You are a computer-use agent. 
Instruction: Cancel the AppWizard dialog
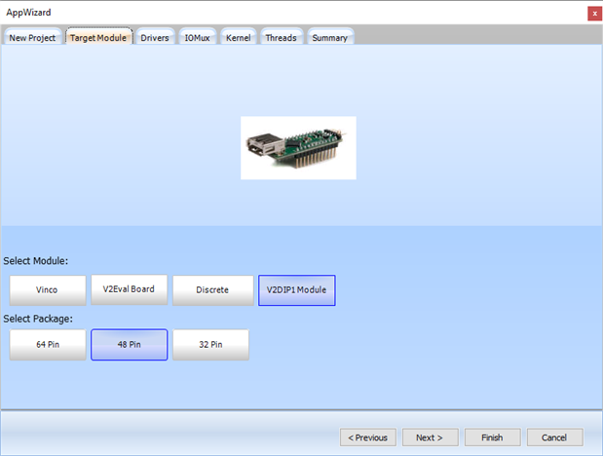tap(554, 437)
